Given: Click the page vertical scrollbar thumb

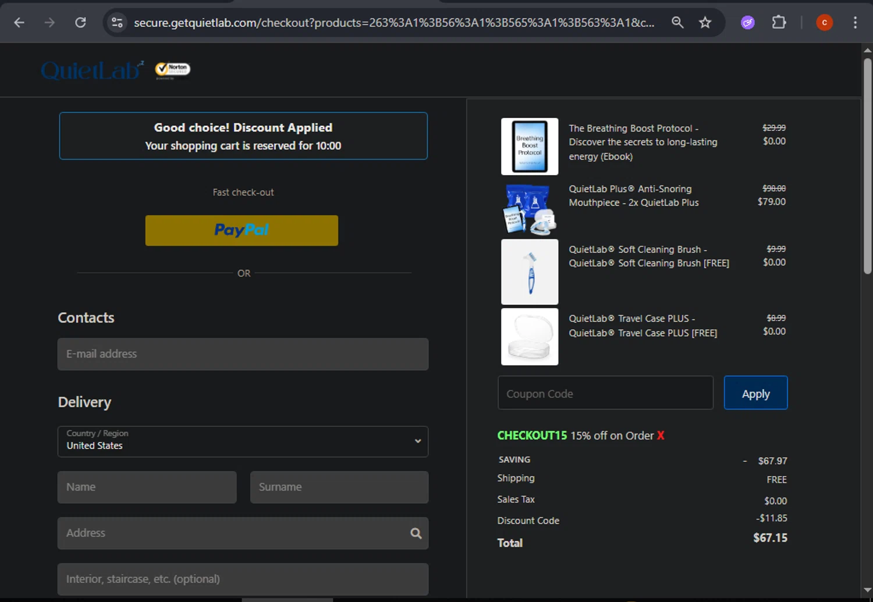Looking at the screenshot, I should point(867,166).
